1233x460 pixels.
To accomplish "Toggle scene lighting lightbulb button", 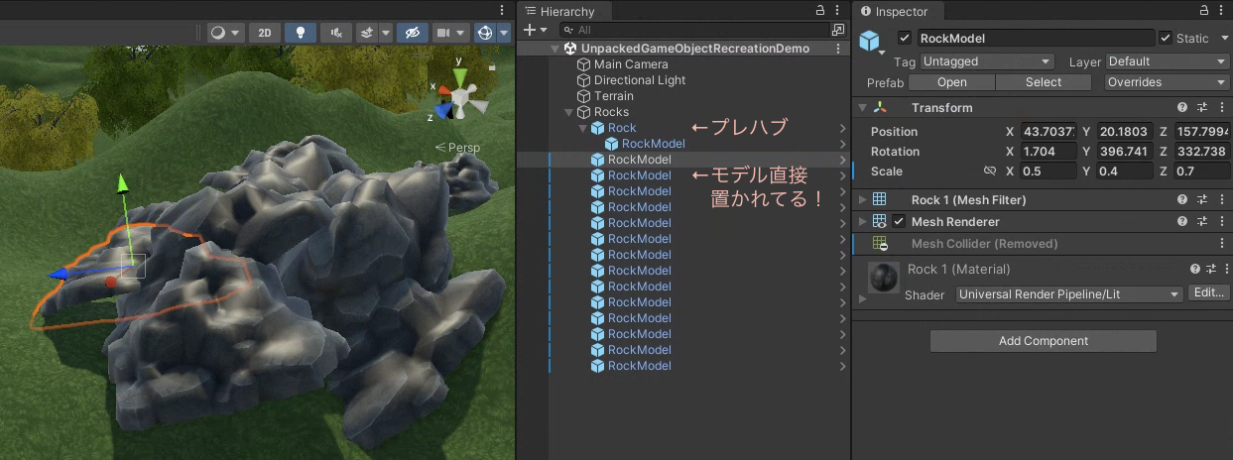I will point(301,33).
